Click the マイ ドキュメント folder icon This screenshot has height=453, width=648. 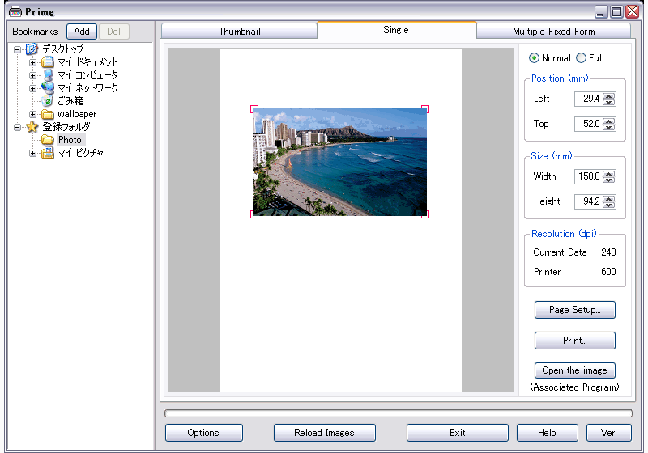pos(48,62)
